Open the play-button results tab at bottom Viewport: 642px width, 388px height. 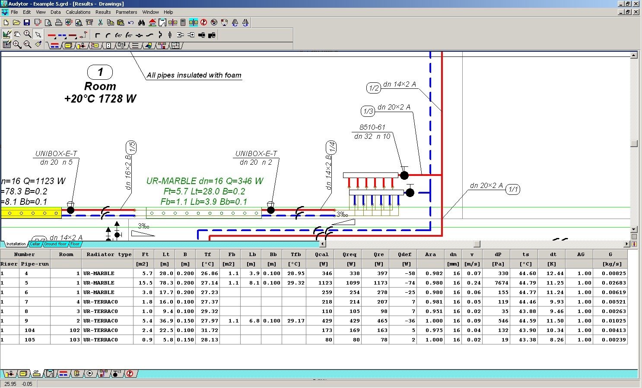coord(89,373)
